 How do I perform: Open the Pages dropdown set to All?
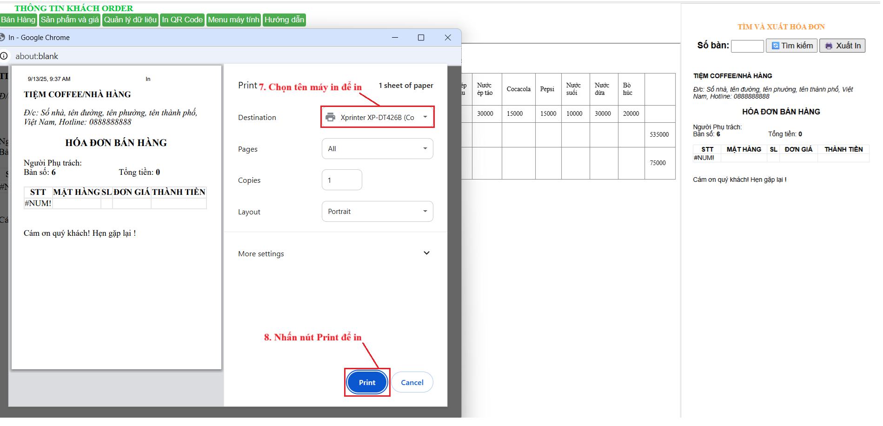point(377,149)
